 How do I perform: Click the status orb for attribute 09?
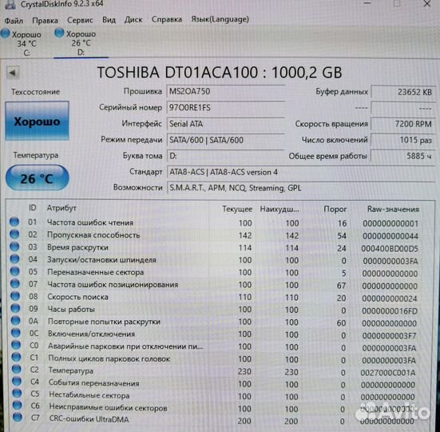(x=16, y=308)
